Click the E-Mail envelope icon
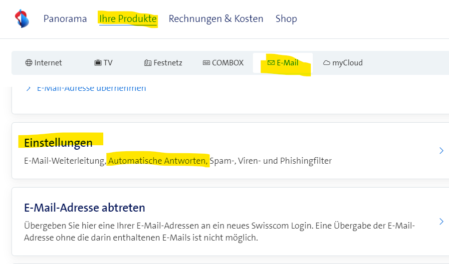This screenshot has width=449, height=264. pos(271,63)
